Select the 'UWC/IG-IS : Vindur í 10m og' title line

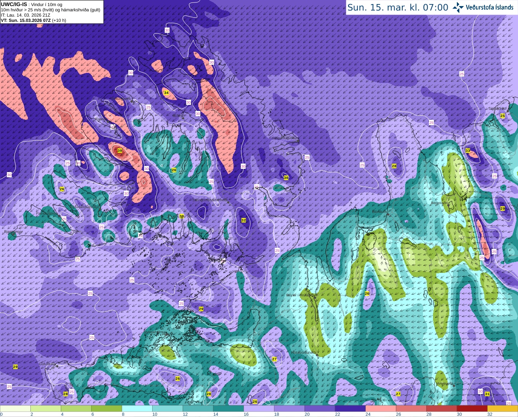tap(32, 4)
